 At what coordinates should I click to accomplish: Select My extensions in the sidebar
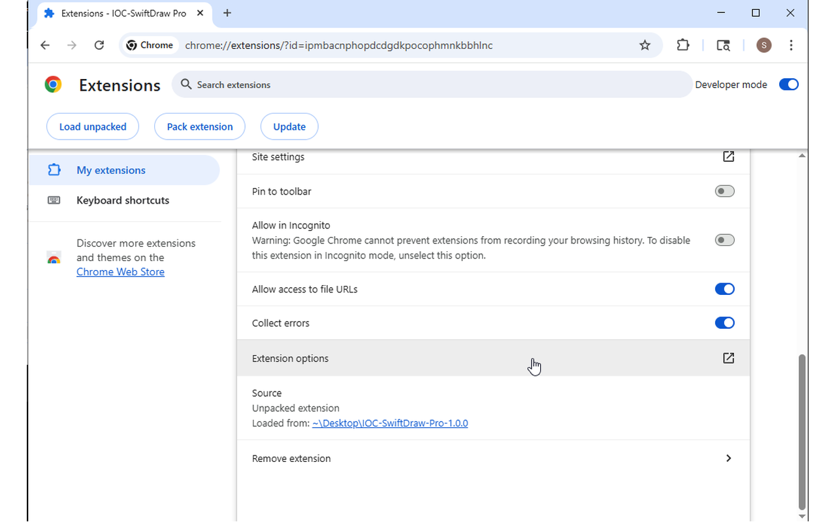point(124,170)
